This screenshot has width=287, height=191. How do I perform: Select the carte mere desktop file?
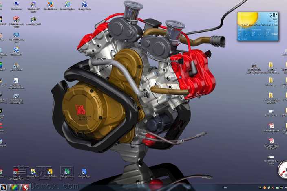(271, 160)
